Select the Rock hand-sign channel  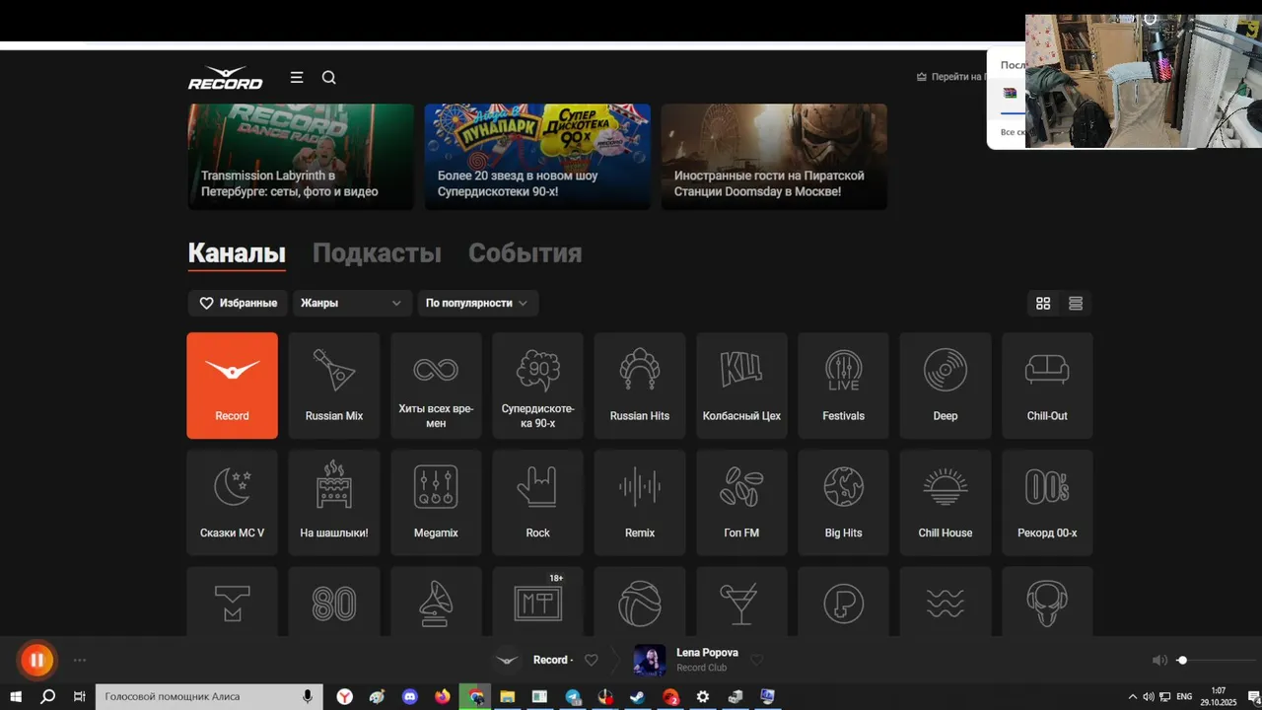[537, 503]
